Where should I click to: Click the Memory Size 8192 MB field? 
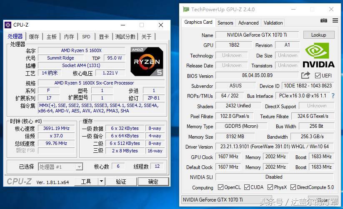tap(235, 137)
